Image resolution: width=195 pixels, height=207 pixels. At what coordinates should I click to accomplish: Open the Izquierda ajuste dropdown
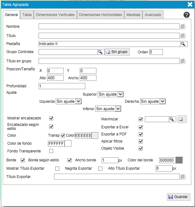(x=68, y=101)
